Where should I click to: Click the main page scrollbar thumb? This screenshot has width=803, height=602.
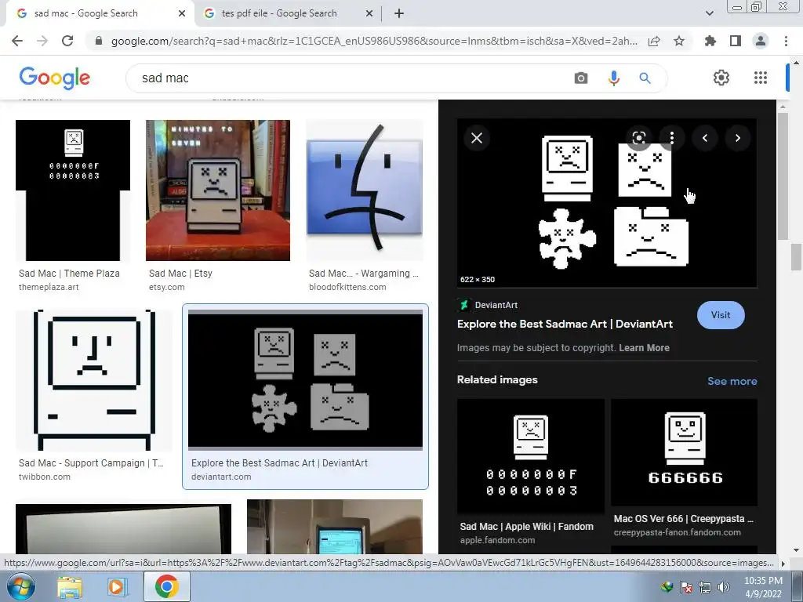click(x=795, y=257)
